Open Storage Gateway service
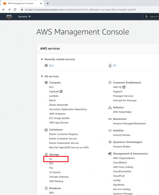This screenshot has height=195, width=159. click(59, 177)
